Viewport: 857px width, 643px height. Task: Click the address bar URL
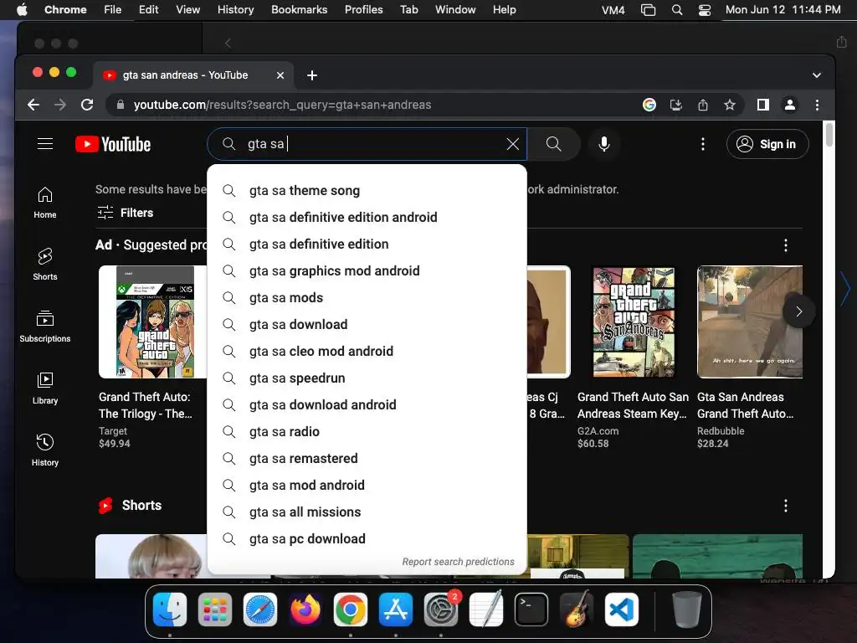point(283,105)
